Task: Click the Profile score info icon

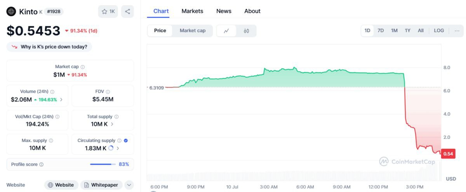Action: point(42,165)
